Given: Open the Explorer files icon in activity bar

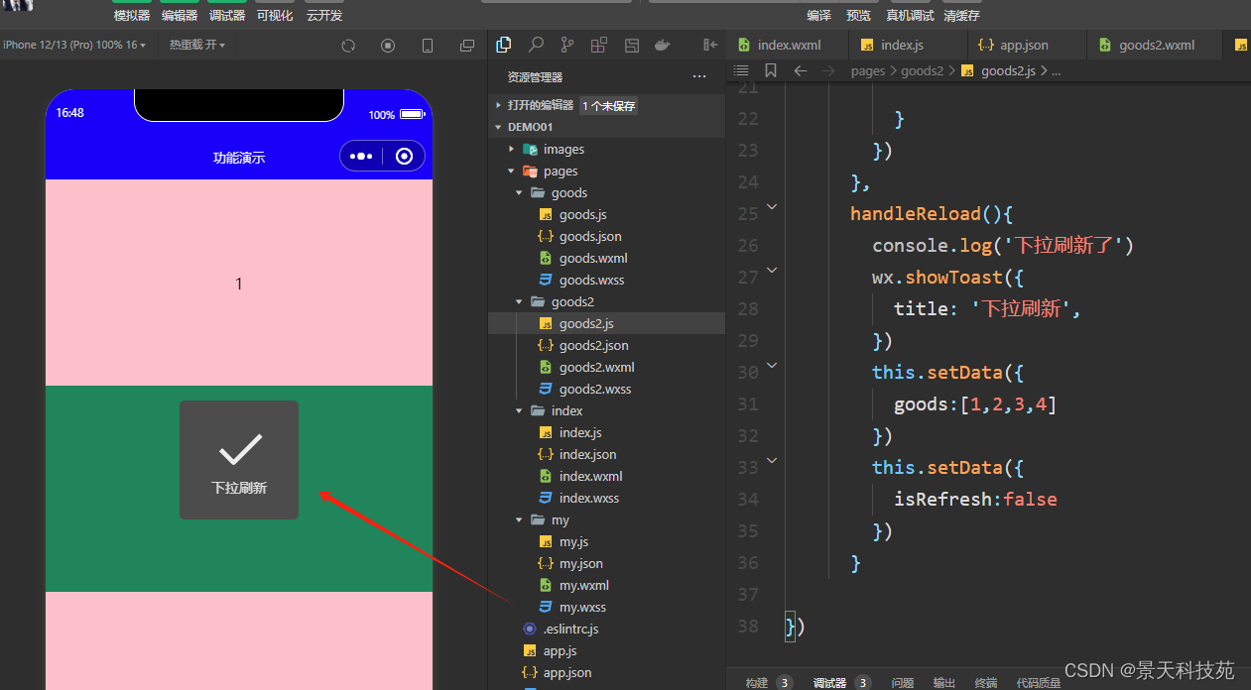Looking at the screenshot, I should (x=504, y=45).
